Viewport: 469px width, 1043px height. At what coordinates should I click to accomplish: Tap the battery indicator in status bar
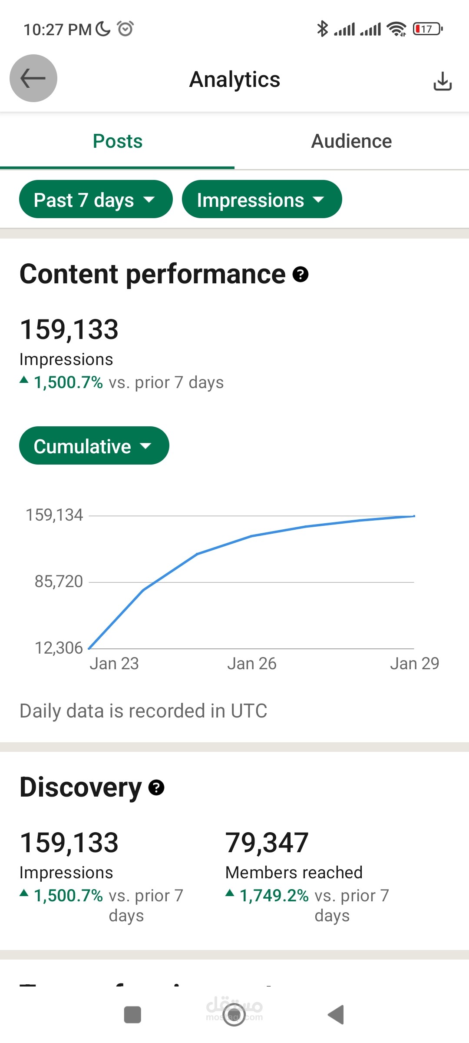[x=428, y=29]
